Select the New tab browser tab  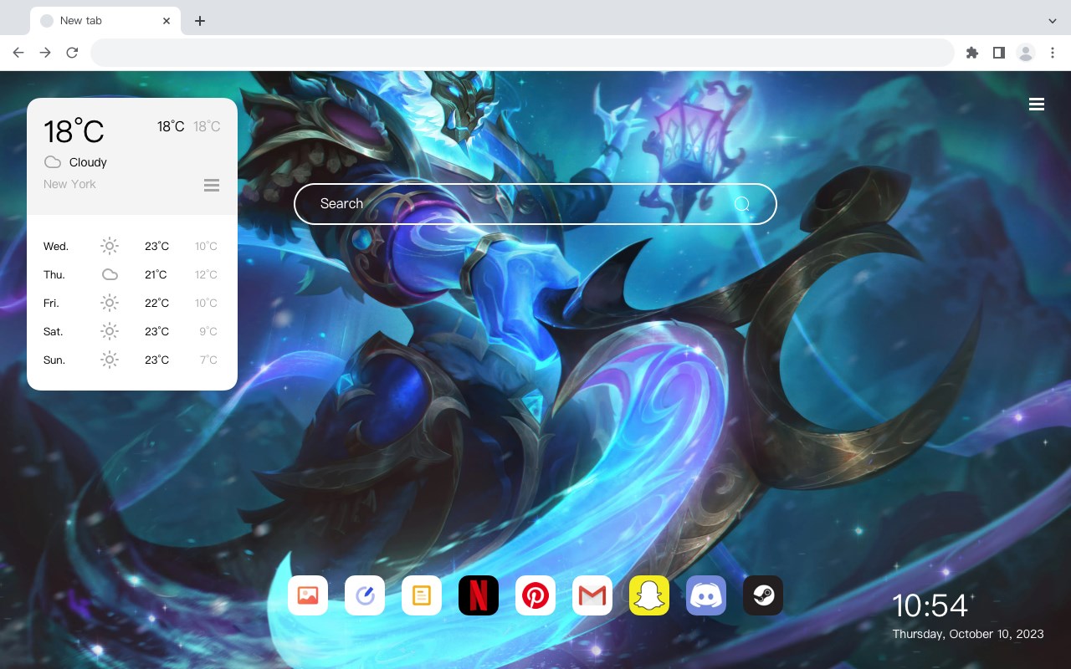[105, 21]
